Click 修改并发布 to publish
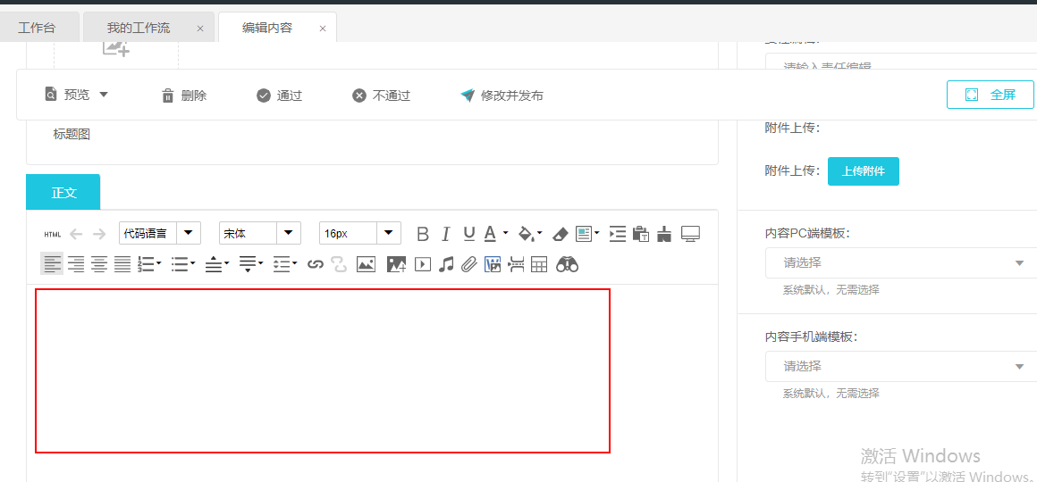The width and height of the screenshot is (1037, 482). tap(502, 96)
